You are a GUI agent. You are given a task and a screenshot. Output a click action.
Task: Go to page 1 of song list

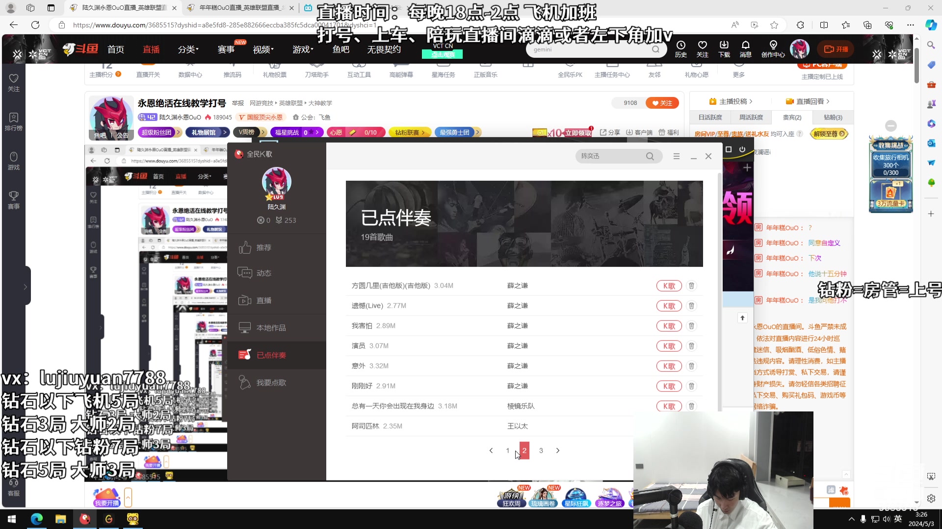click(507, 451)
